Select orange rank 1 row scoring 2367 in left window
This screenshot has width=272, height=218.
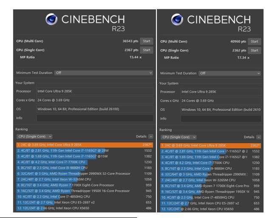click(x=85, y=145)
